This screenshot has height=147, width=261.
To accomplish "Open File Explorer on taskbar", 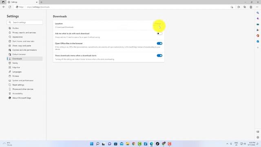I will click(128, 144).
